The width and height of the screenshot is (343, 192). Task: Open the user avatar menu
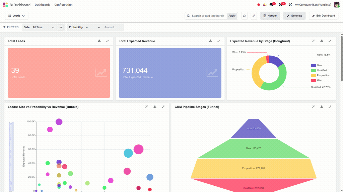pyautogui.click(x=337, y=5)
